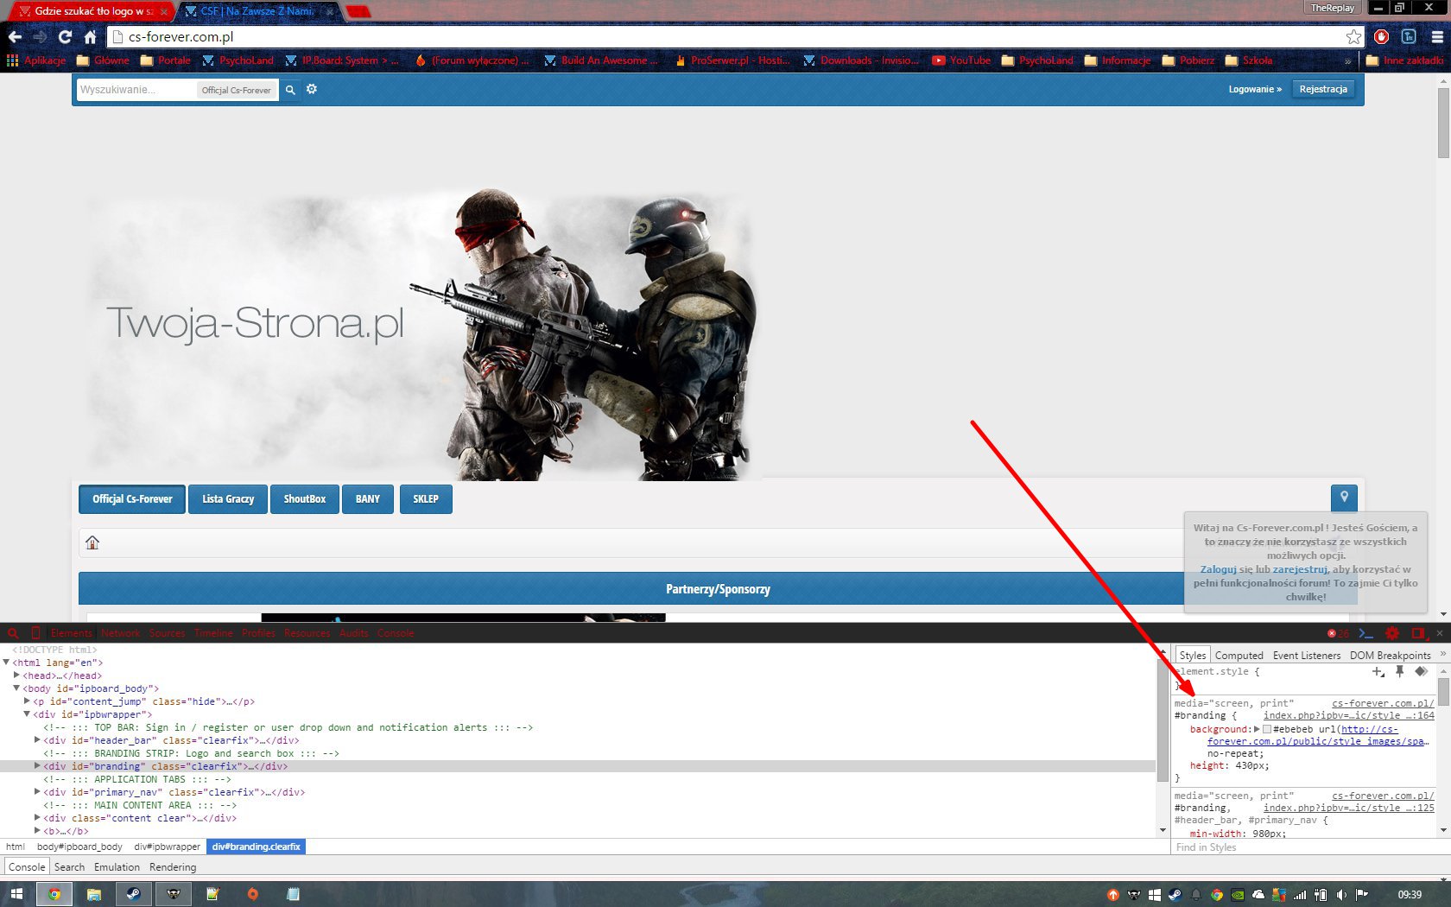Screen dimensions: 1451x907
Task: Expand the head element node
Action: click(17, 675)
